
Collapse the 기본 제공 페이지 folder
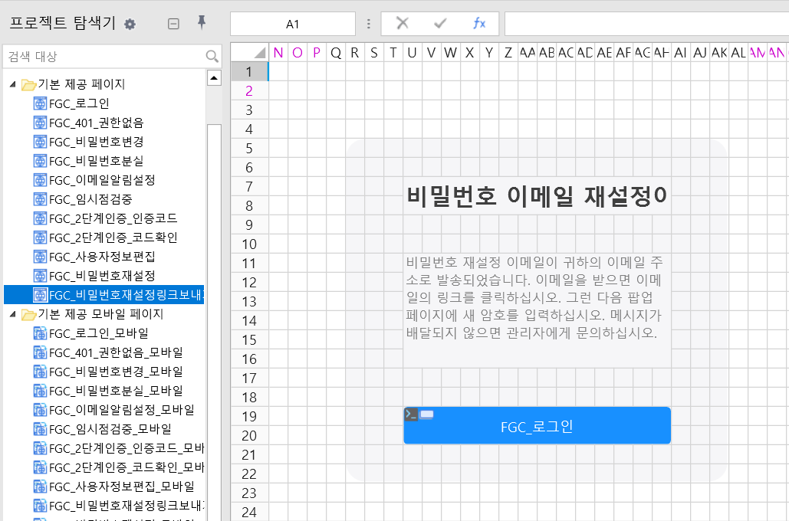pyautogui.click(x=13, y=84)
